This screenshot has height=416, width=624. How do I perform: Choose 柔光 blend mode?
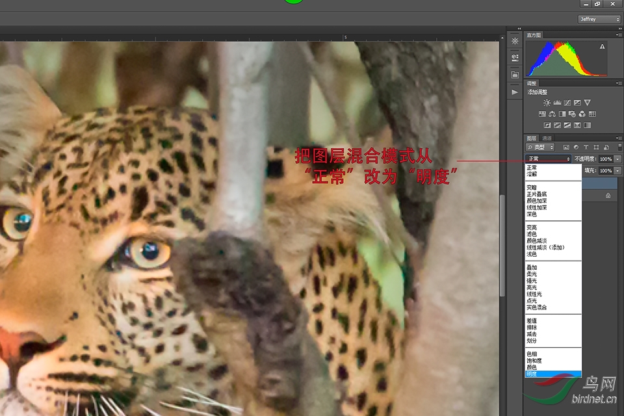(x=553, y=274)
